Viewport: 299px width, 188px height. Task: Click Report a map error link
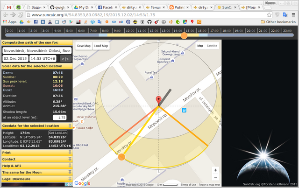[209, 185]
